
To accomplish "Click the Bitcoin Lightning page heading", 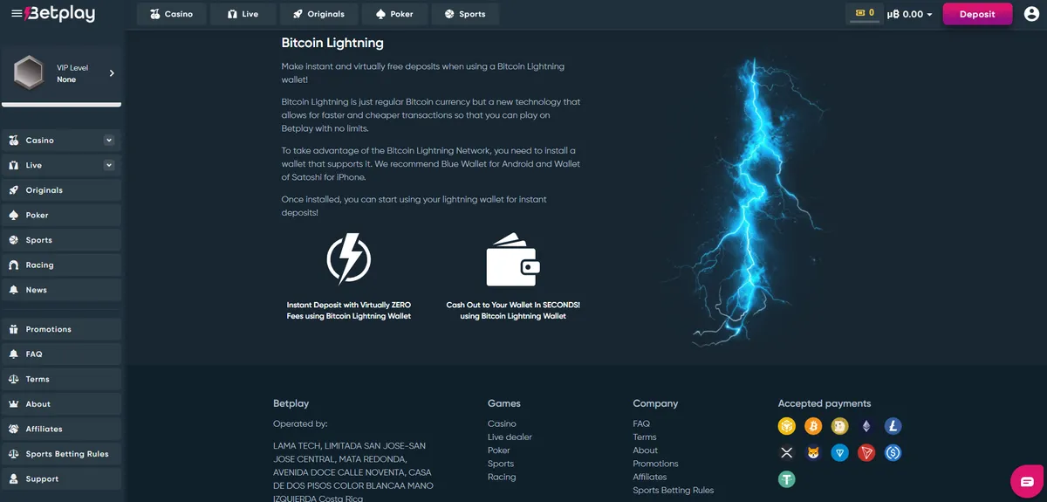I will (332, 42).
